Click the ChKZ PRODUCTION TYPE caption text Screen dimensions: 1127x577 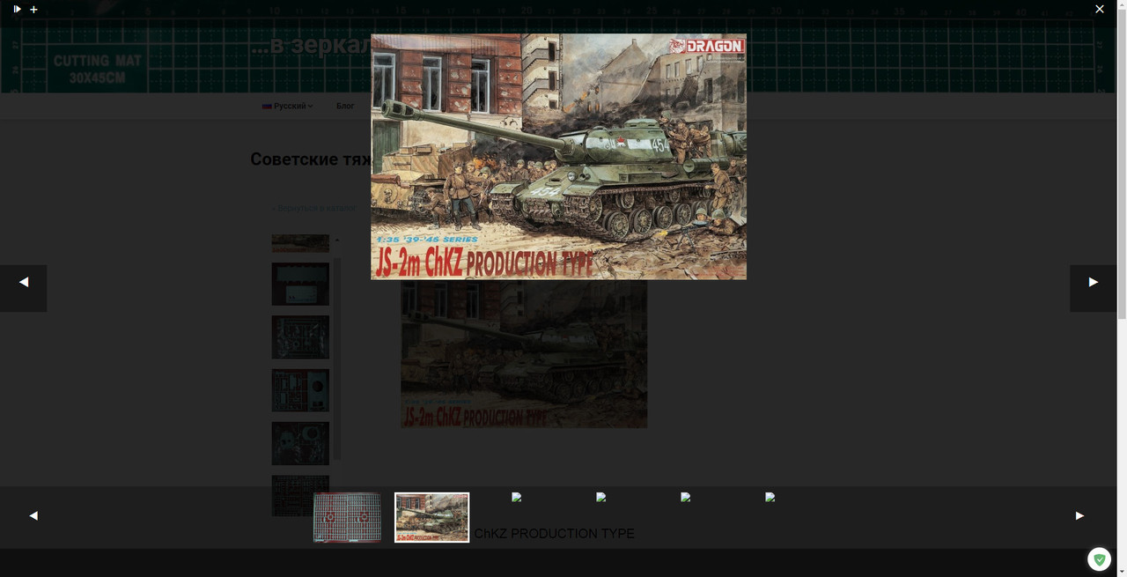pos(554,534)
